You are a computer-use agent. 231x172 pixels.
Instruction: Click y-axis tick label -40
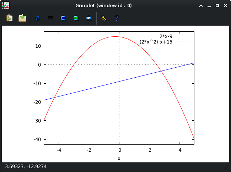(x=37, y=140)
